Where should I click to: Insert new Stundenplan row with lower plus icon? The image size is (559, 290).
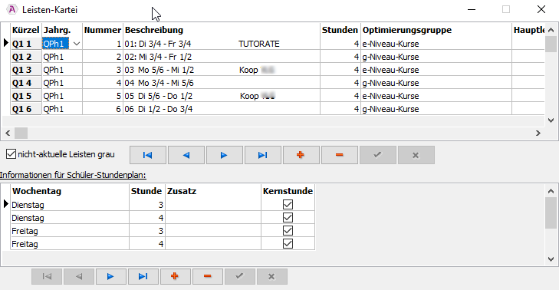(x=175, y=276)
